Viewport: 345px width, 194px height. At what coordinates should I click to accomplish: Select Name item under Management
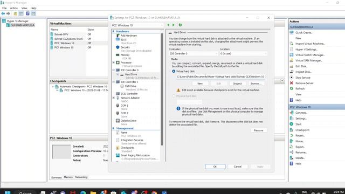pyautogui.click(x=123, y=133)
